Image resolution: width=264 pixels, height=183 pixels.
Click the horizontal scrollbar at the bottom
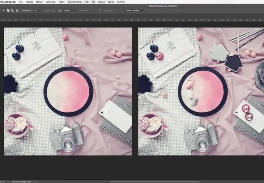coord(155,182)
